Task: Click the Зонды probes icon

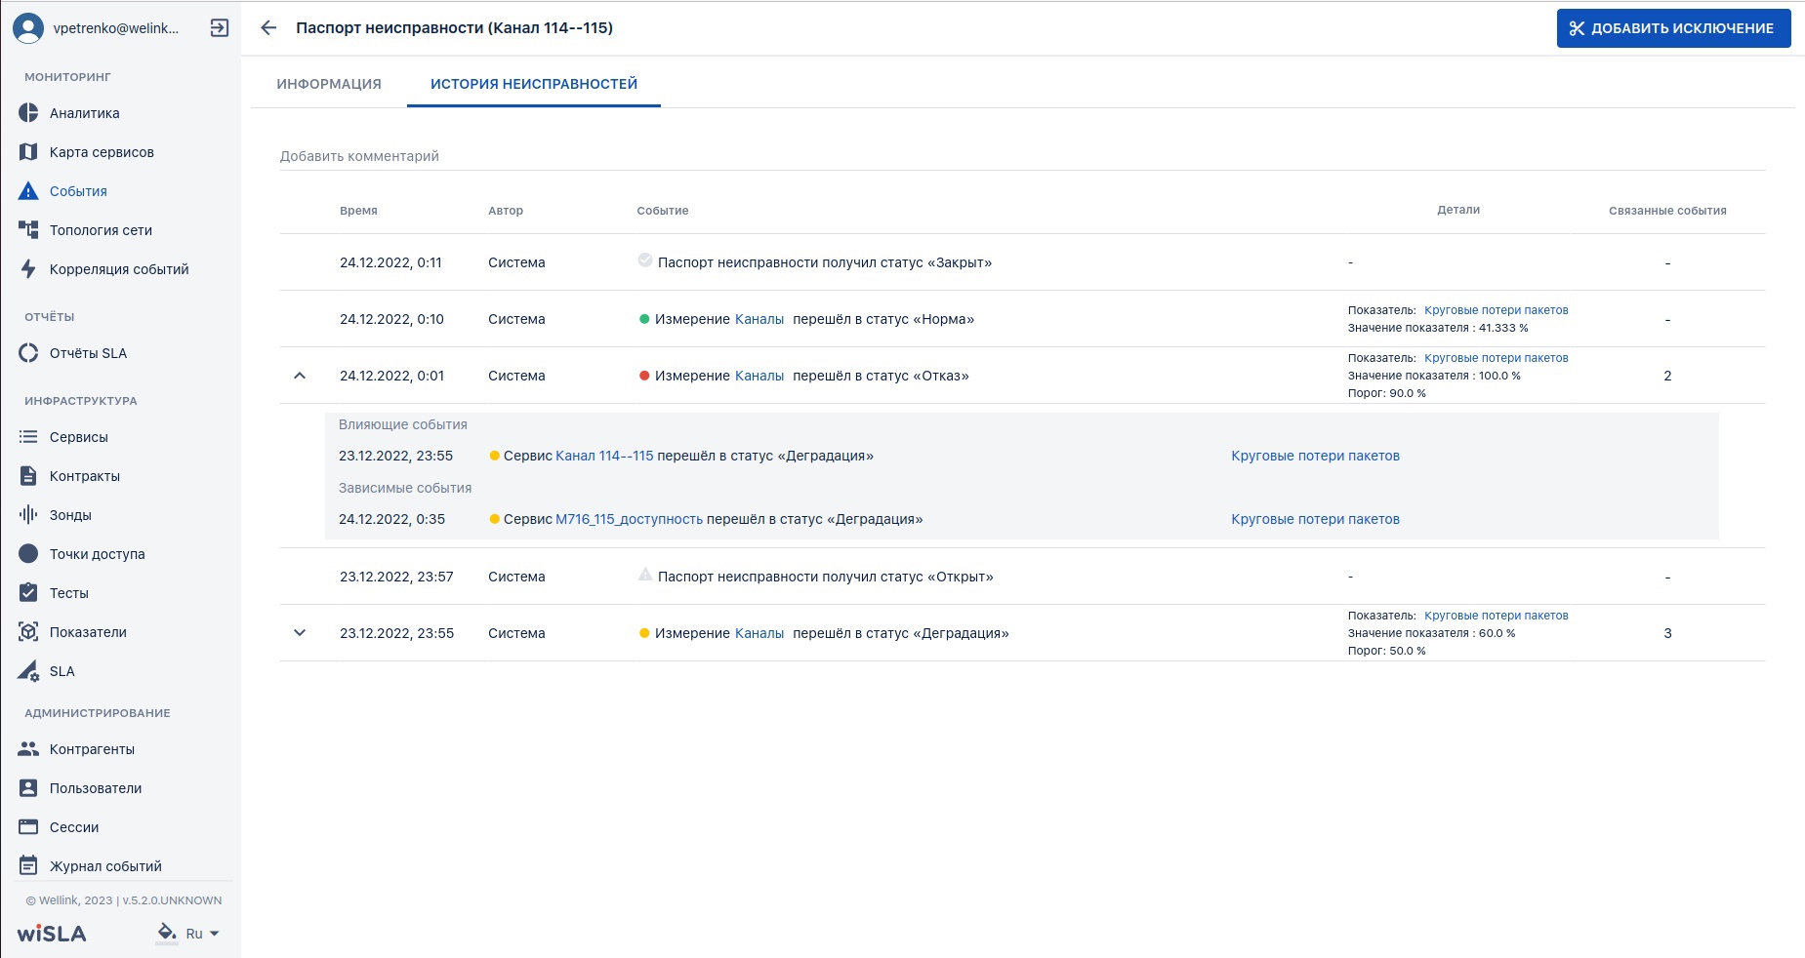Action: pos(28,515)
